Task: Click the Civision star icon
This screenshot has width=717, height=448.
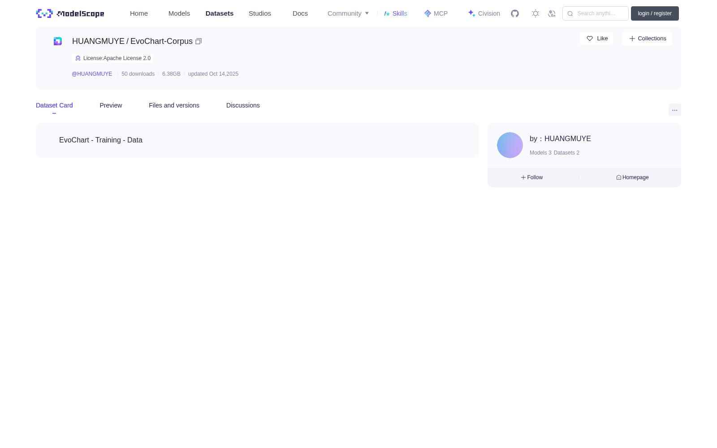Action: [x=472, y=13]
